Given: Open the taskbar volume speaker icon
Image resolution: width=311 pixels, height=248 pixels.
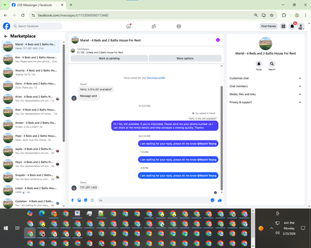Looking at the screenshot, I should click(277, 232).
